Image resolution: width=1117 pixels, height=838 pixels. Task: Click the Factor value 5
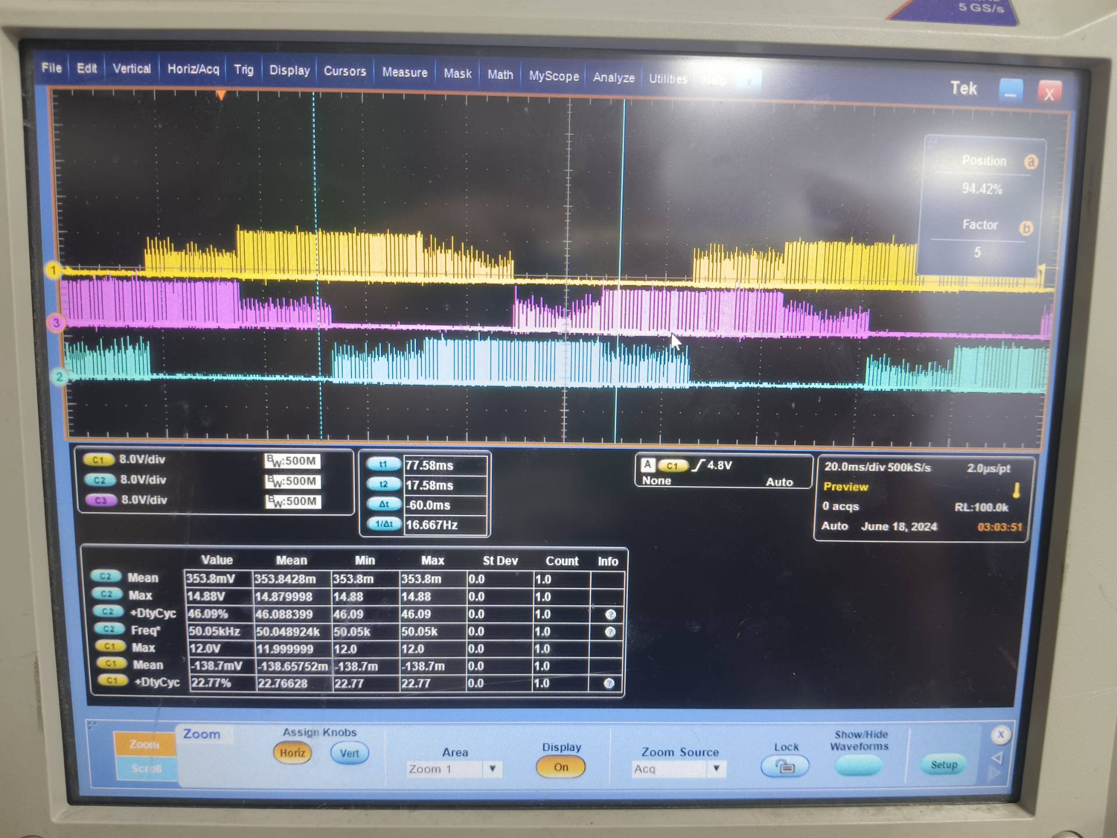[x=977, y=253]
